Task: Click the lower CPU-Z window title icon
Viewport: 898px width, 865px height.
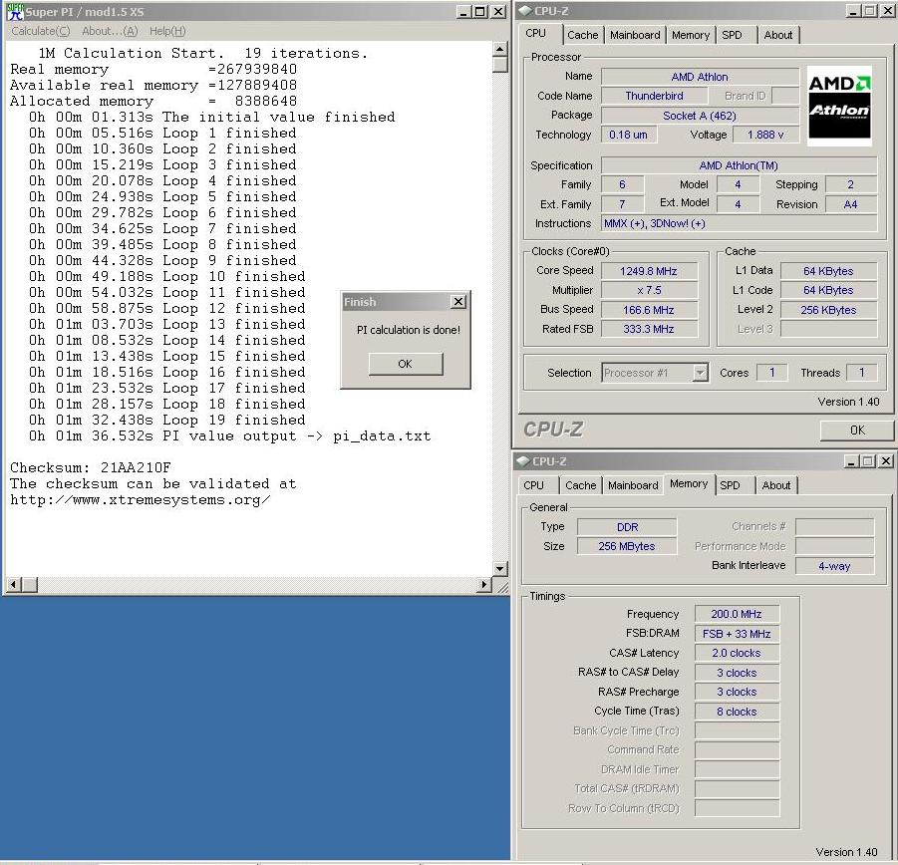Action: pyautogui.click(x=522, y=460)
